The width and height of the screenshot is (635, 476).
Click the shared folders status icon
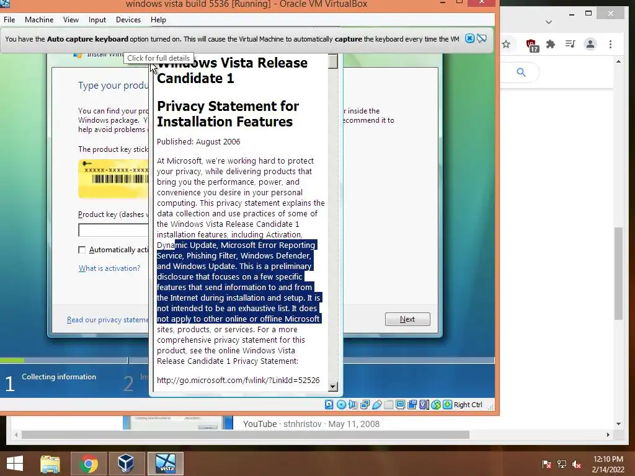tap(388, 404)
